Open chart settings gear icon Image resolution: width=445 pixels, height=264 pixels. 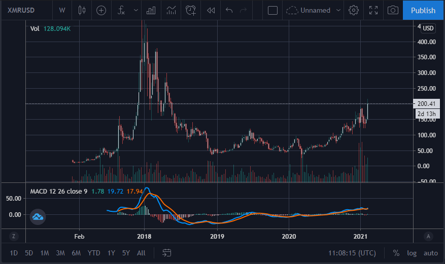click(353, 11)
